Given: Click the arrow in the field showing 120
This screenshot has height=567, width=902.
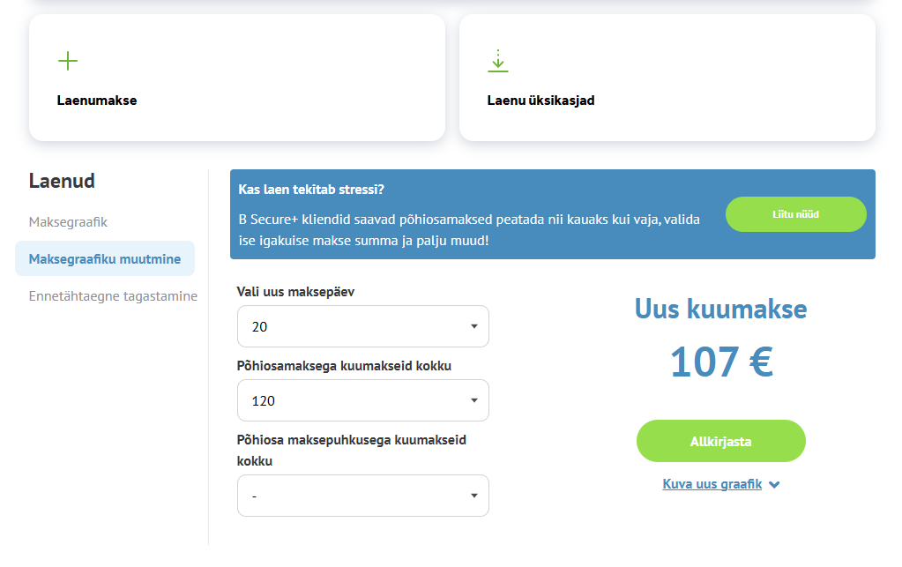Looking at the screenshot, I should tap(473, 400).
